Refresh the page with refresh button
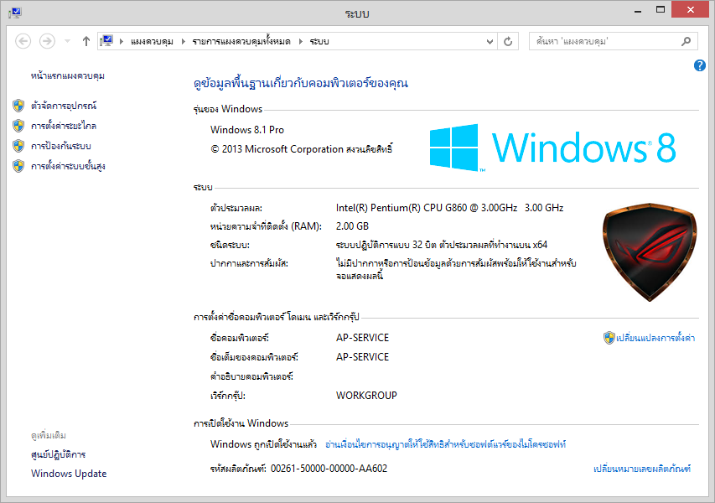The image size is (715, 503). [x=508, y=42]
